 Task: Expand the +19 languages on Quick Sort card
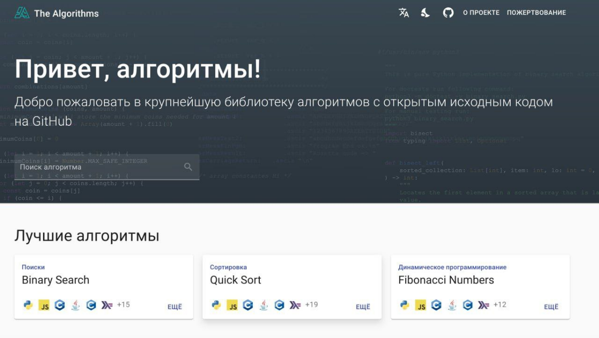click(x=311, y=306)
